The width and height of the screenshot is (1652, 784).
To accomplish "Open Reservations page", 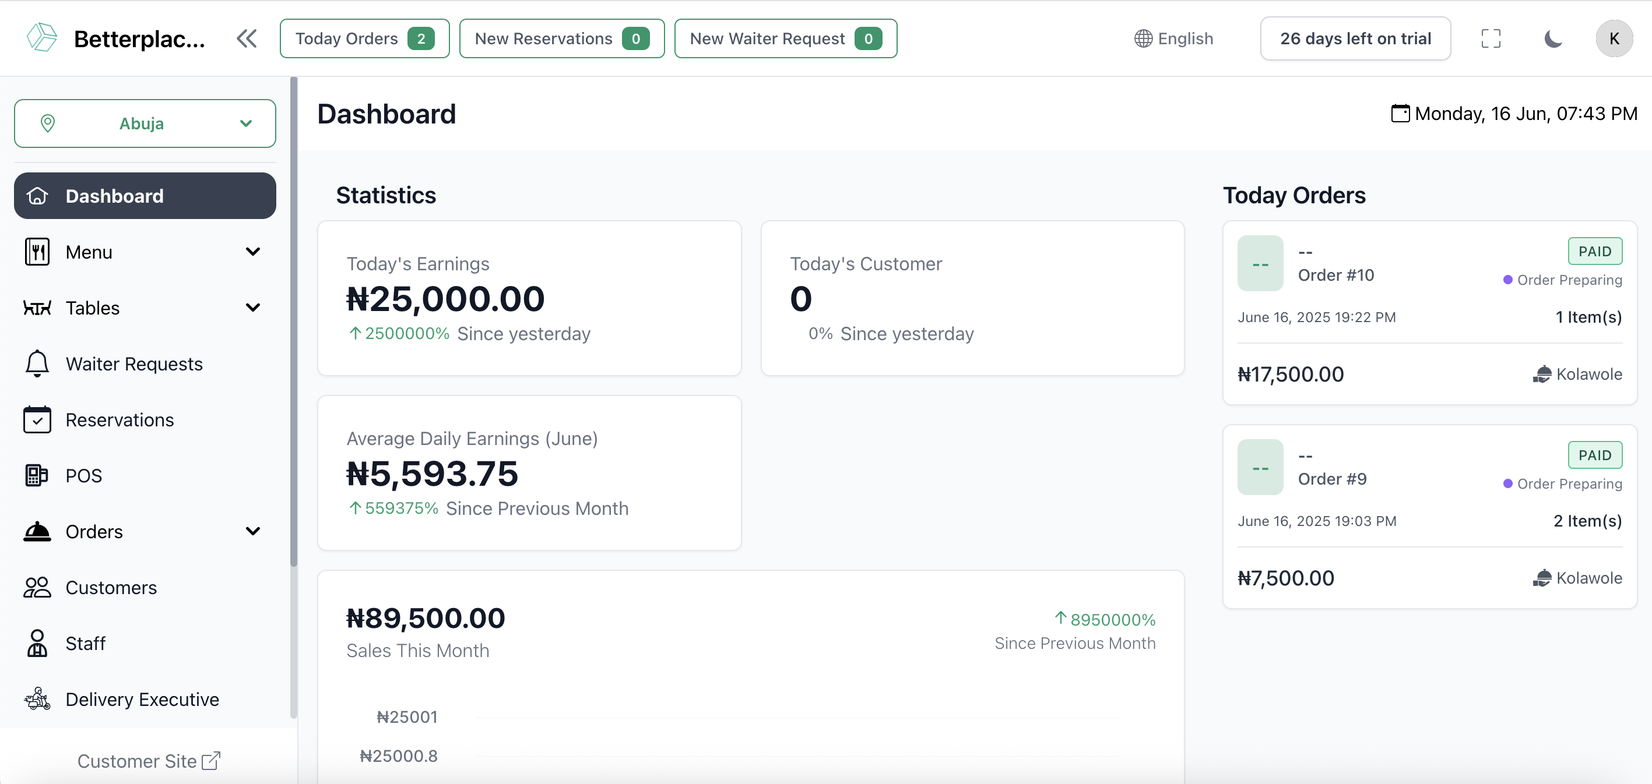I will coord(145,419).
